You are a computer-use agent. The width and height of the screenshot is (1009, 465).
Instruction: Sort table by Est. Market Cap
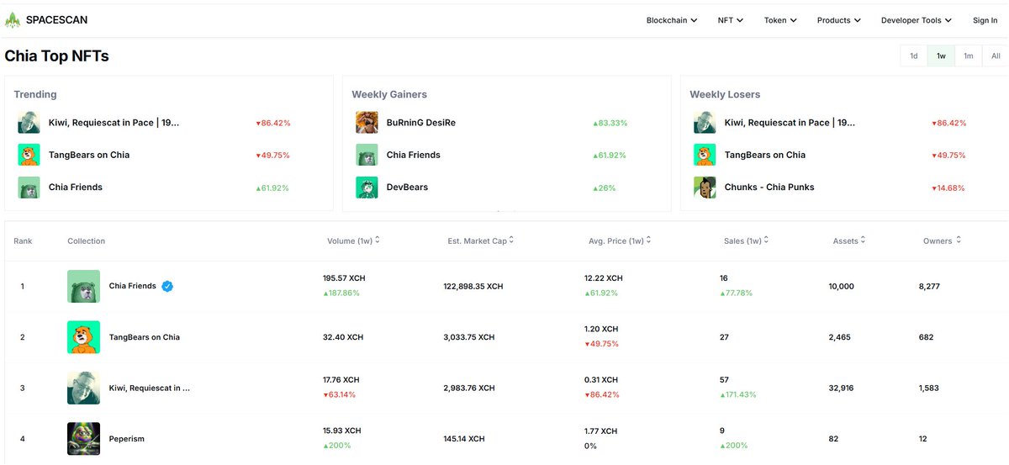(x=481, y=240)
